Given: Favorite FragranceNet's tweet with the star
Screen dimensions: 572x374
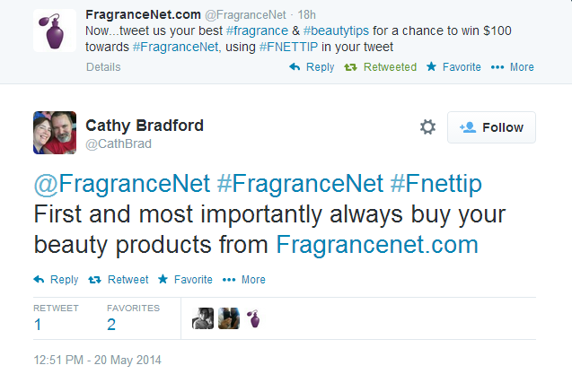Looking at the screenshot, I should click(x=453, y=67).
